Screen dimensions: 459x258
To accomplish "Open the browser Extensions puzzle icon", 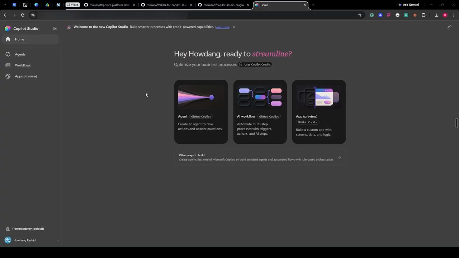I will [423, 15].
